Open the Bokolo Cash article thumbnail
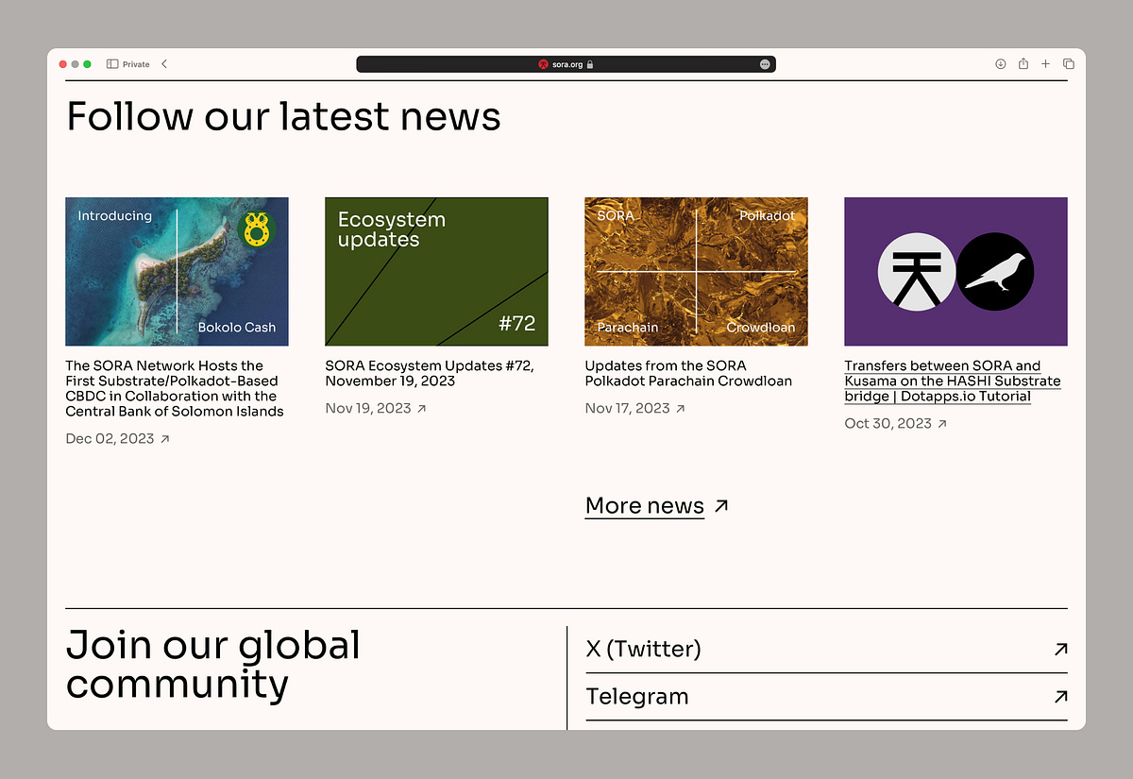Image resolution: width=1133 pixels, height=779 pixels. [177, 272]
